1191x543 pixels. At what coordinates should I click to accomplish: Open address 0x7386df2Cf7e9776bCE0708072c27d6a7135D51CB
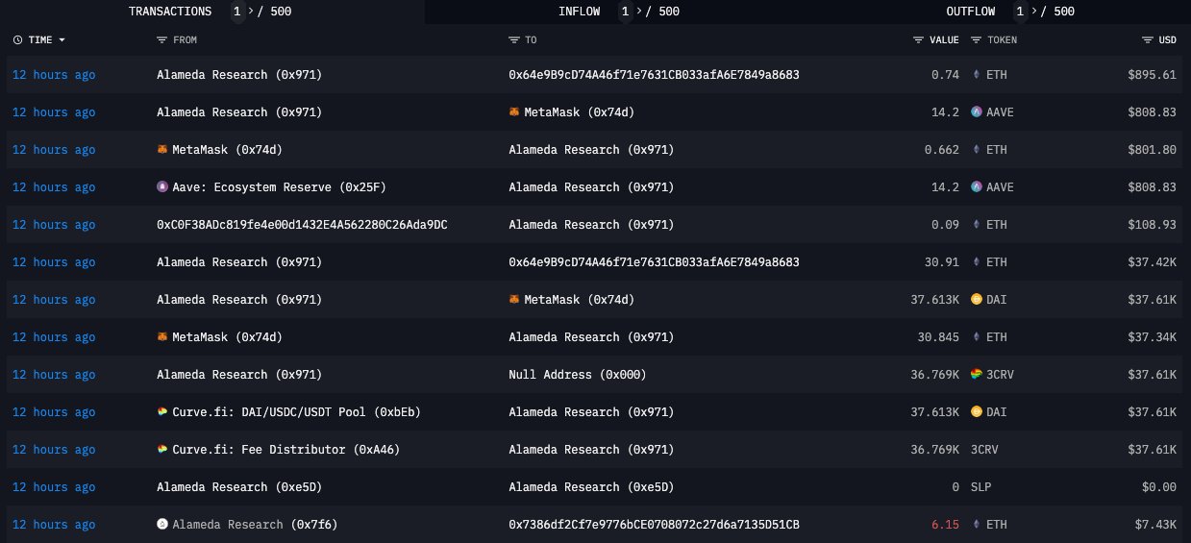click(x=654, y=525)
